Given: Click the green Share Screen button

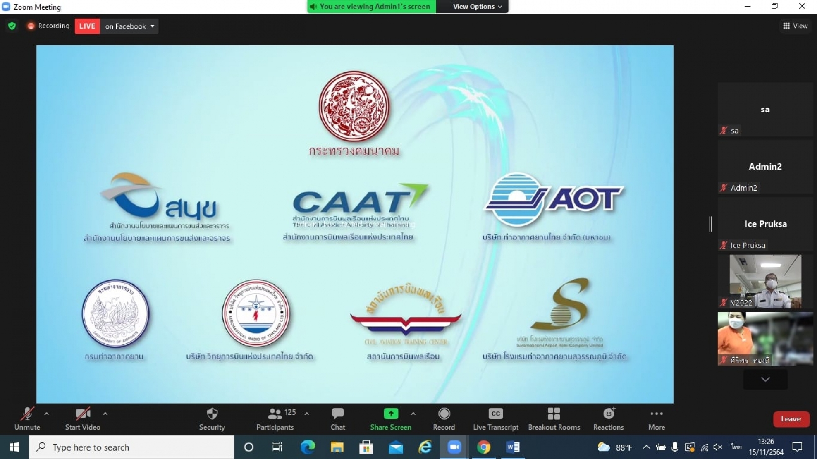Looking at the screenshot, I should coord(390,419).
